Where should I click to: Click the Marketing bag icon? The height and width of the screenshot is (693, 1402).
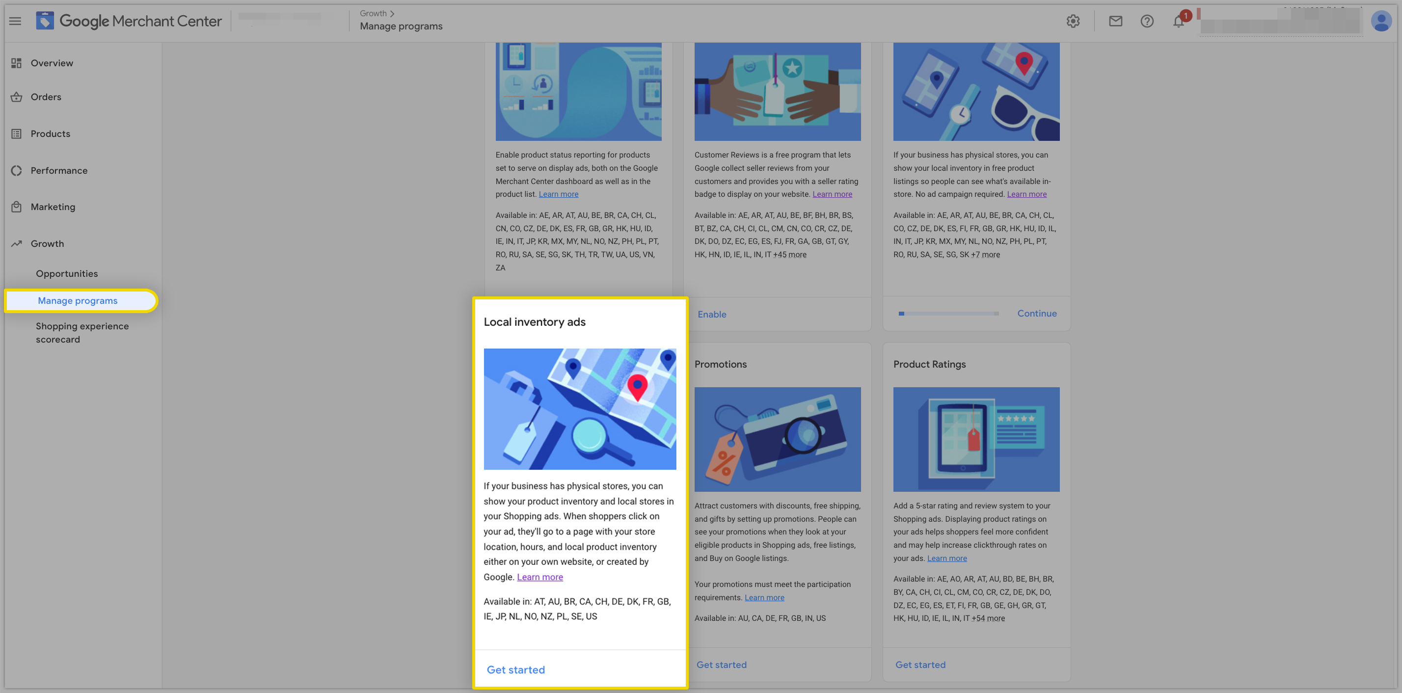click(16, 207)
